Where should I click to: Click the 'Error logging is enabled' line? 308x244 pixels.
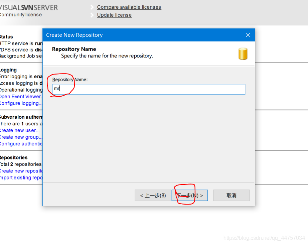point(21,77)
